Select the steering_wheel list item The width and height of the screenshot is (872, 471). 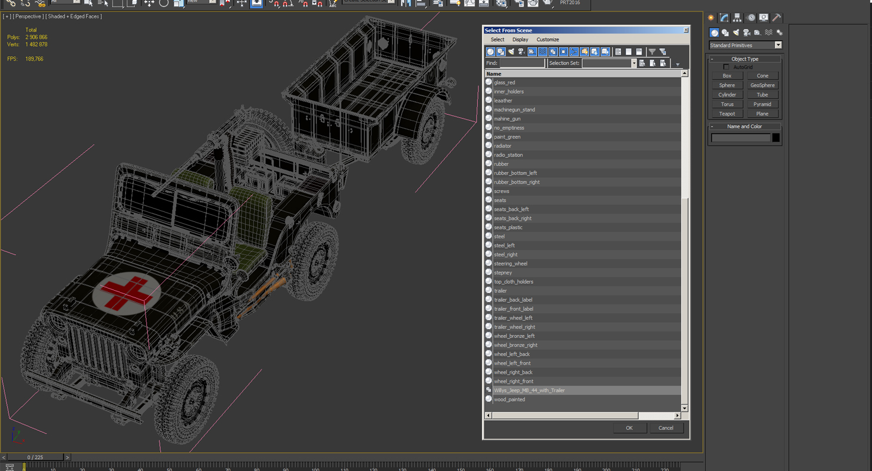pos(583,264)
